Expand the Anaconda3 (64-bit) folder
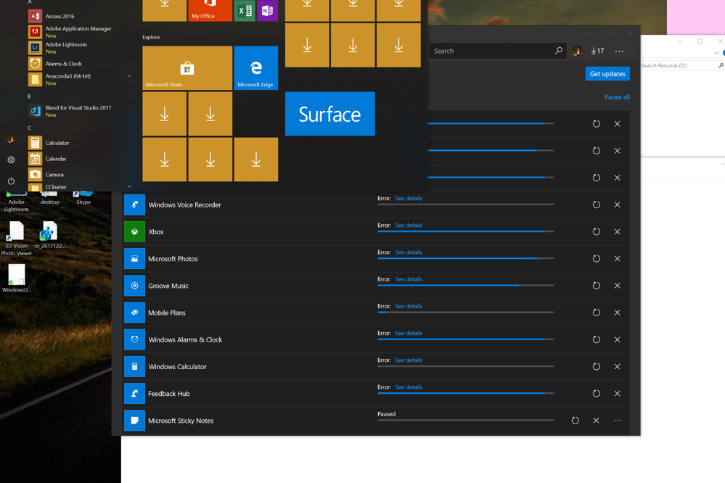Screen dimensions: 725x483 coord(129,76)
